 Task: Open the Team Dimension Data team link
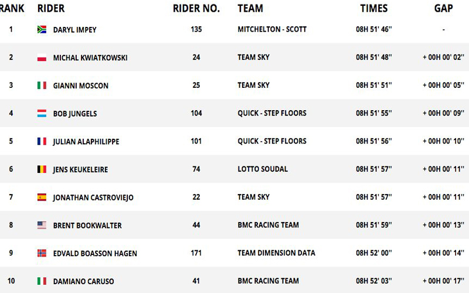tap(276, 253)
